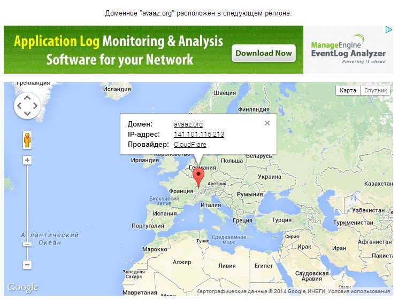This screenshot has height=300, width=398.
Task: Pan the map down with the arrow
Action: (x=27, y=114)
